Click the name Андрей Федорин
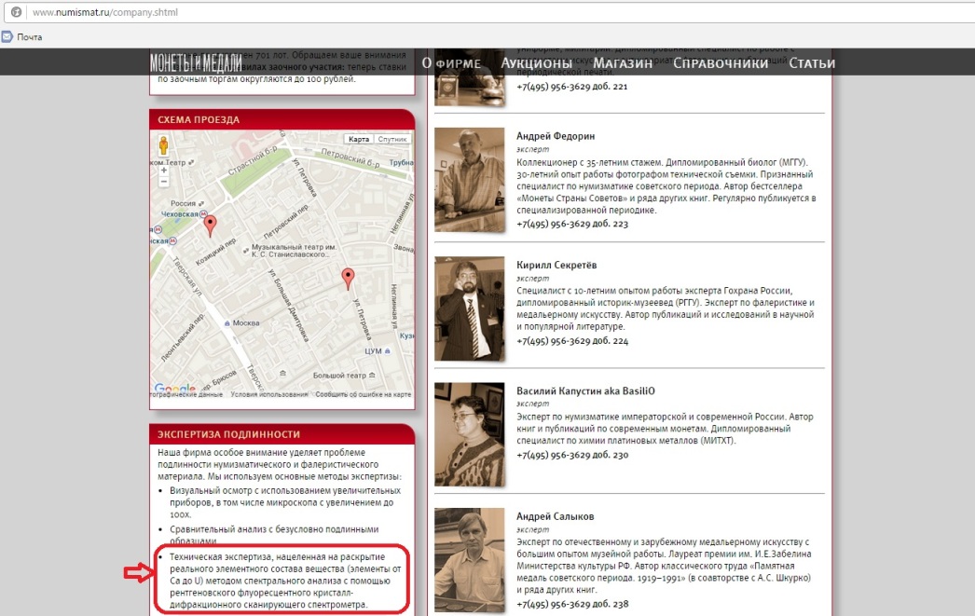Image resolution: width=975 pixels, height=616 pixels. tap(556, 136)
